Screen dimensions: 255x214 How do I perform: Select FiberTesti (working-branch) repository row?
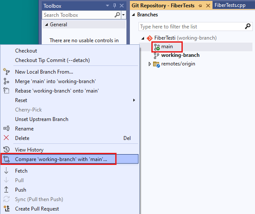coord(185,38)
